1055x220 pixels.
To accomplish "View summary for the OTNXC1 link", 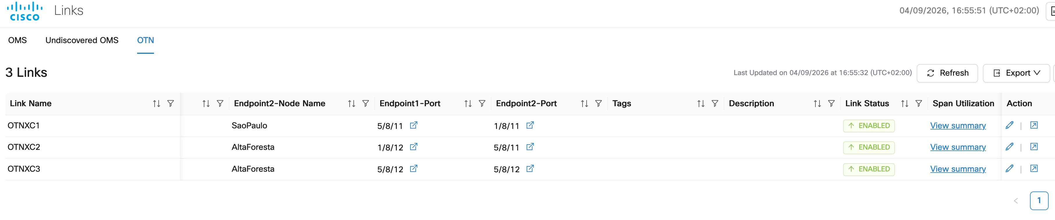I will [957, 126].
